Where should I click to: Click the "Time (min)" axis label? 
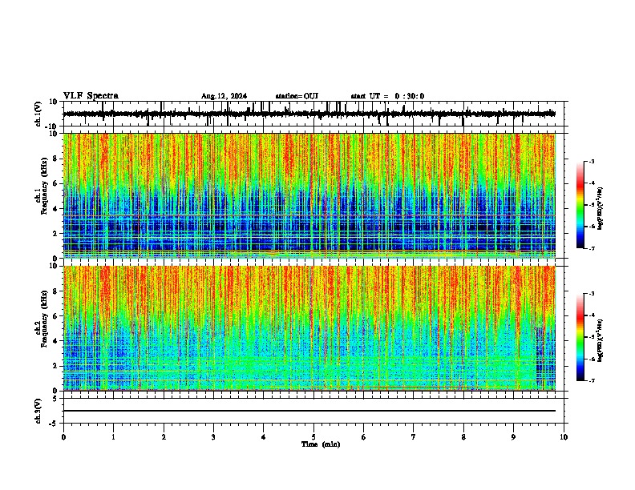(321, 444)
